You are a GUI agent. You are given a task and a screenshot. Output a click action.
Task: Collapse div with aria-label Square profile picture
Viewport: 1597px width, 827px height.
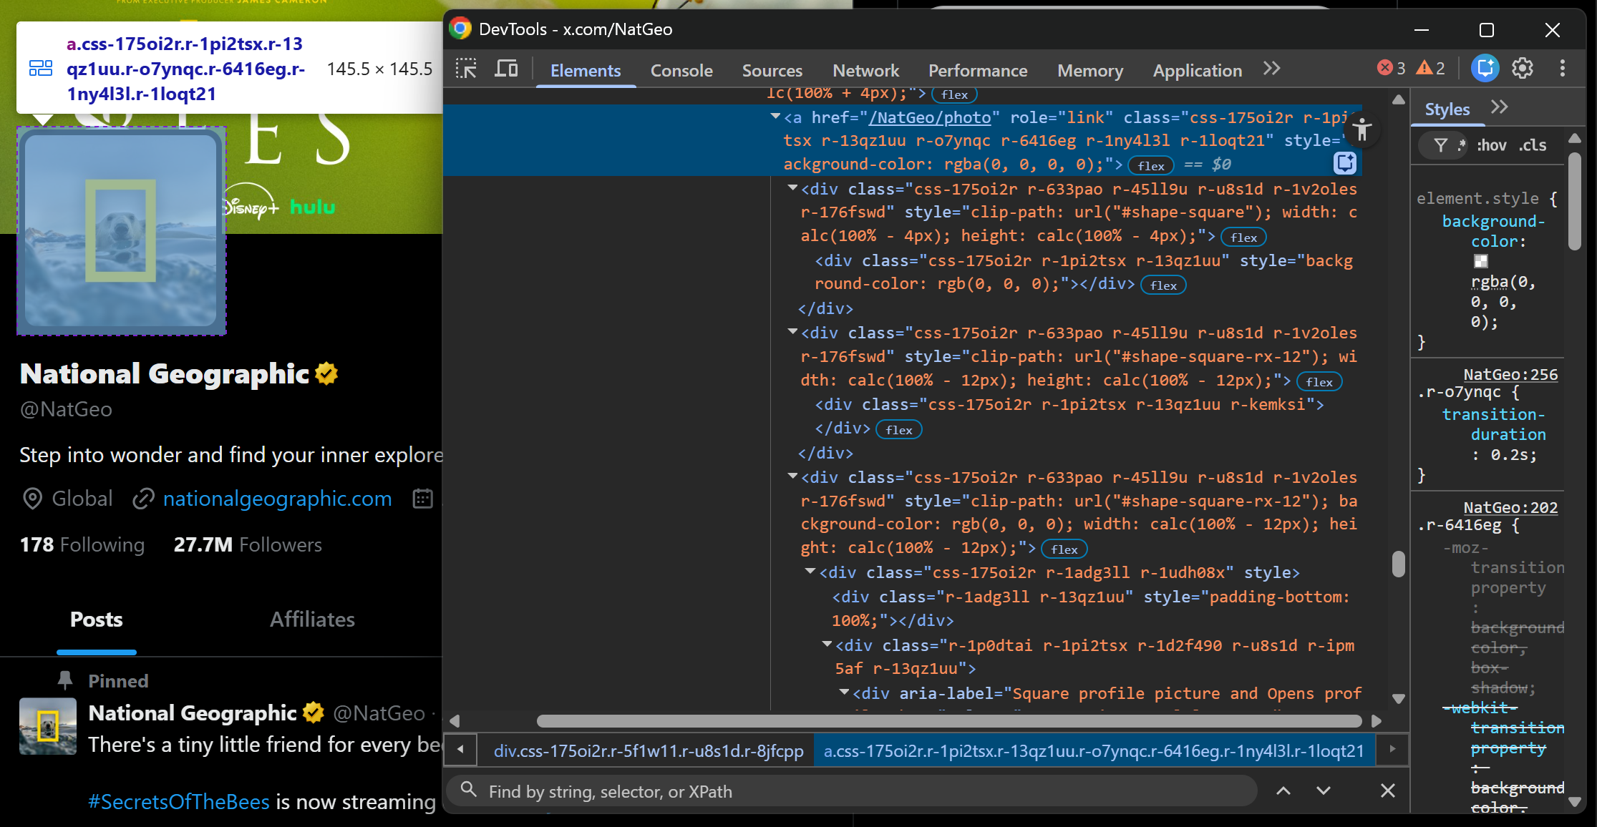(x=844, y=692)
